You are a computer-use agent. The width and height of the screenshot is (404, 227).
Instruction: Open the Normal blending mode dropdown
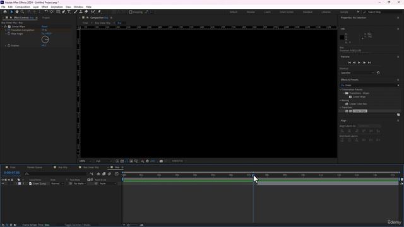coord(57,183)
